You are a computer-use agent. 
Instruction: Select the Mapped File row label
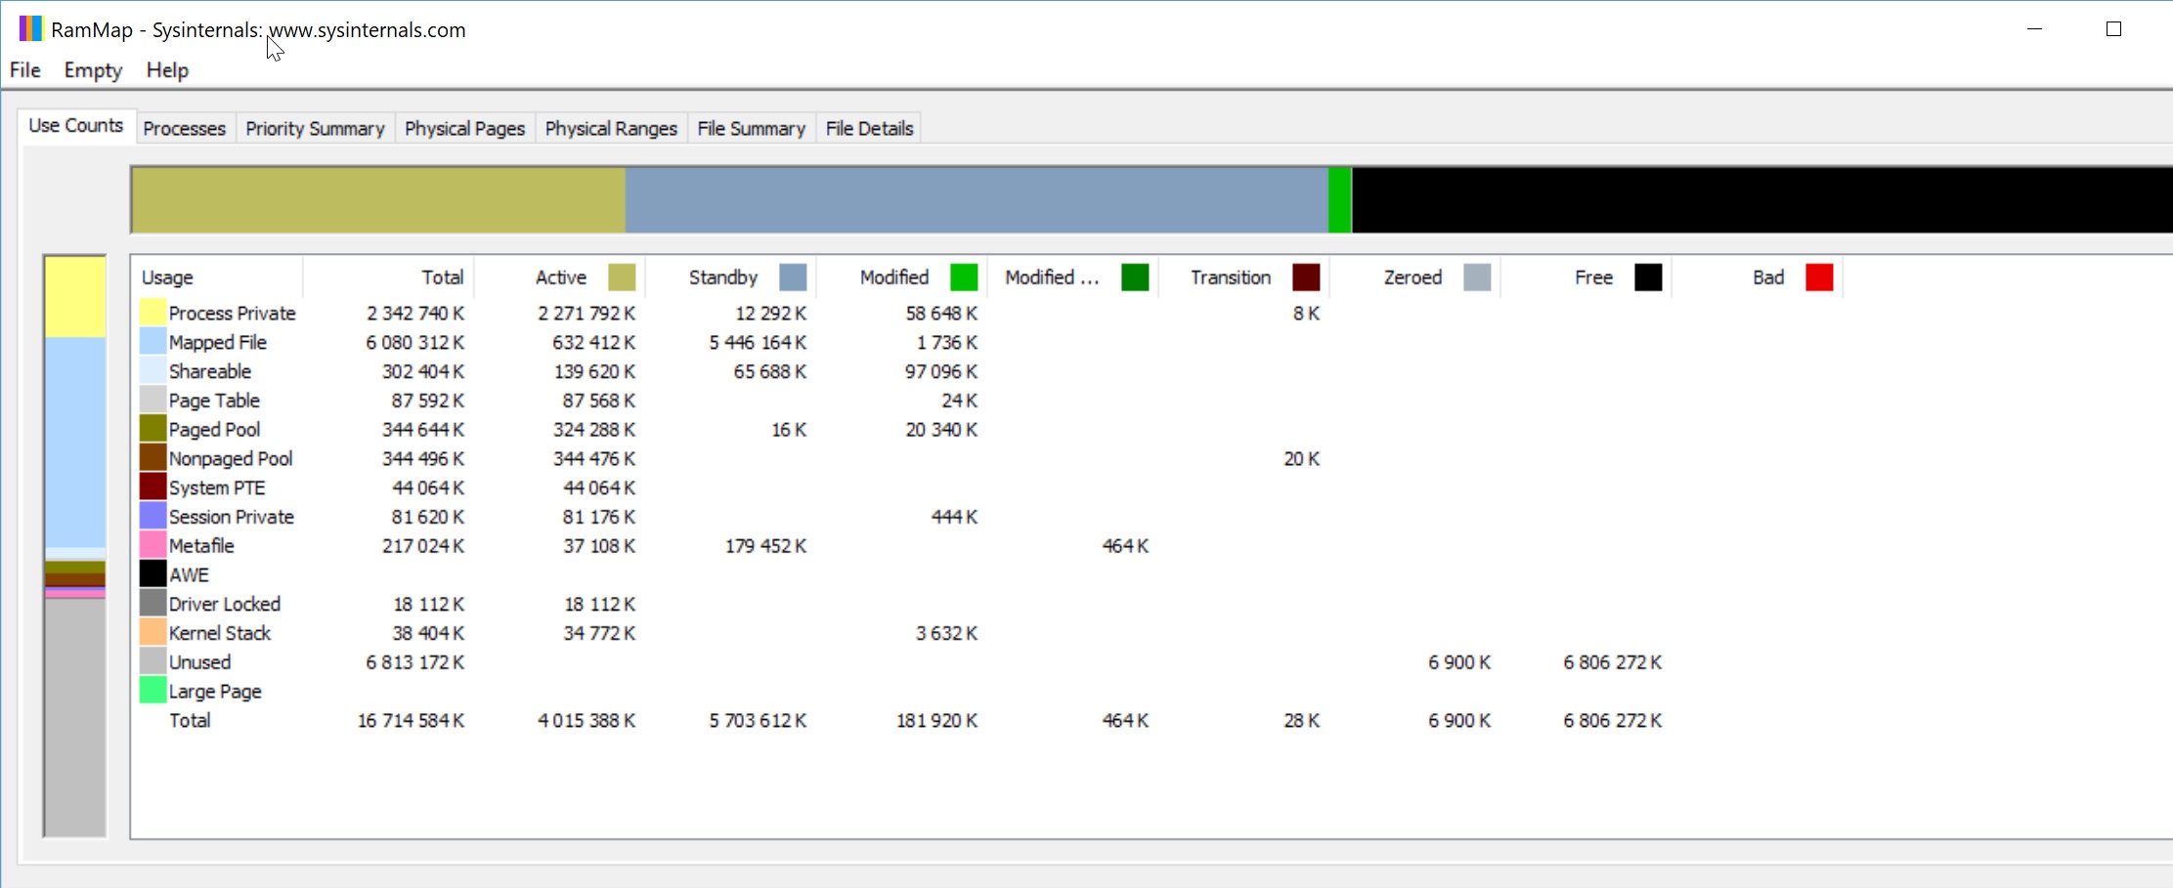point(217,342)
